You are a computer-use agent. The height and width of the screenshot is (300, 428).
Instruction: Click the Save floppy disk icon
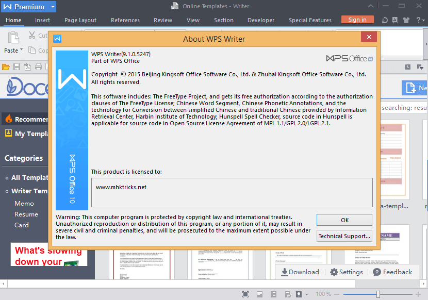pyautogui.click(x=17, y=67)
